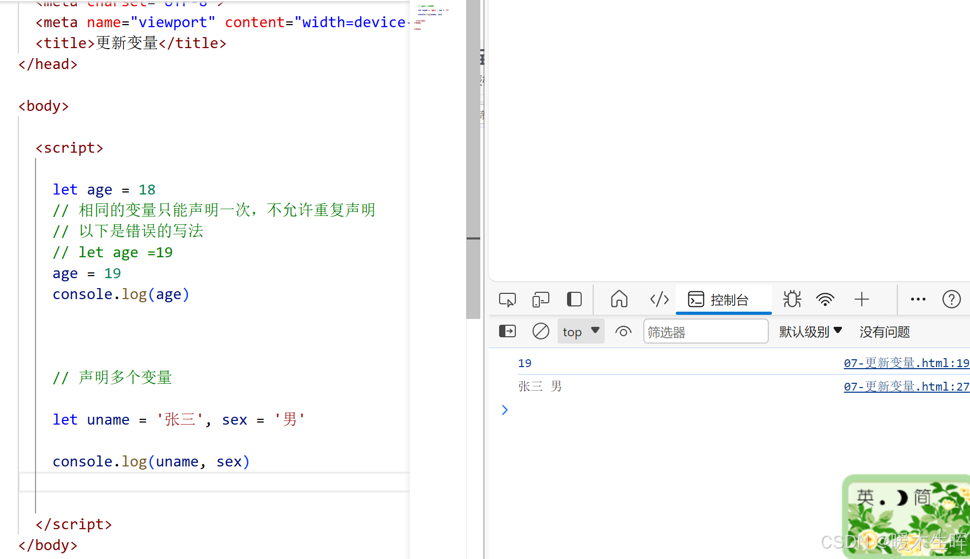This screenshot has width=970, height=559.
Task: Click the meta viewport line
Action: pos(222,22)
